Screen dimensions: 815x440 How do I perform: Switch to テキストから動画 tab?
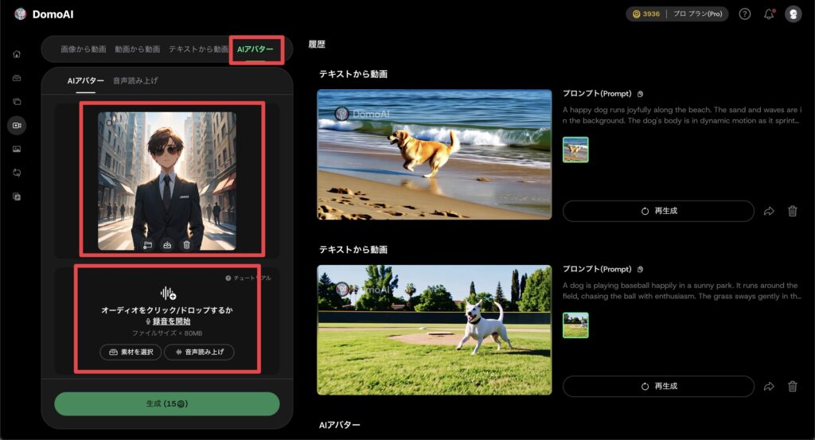pyautogui.click(x=198, y=49)
